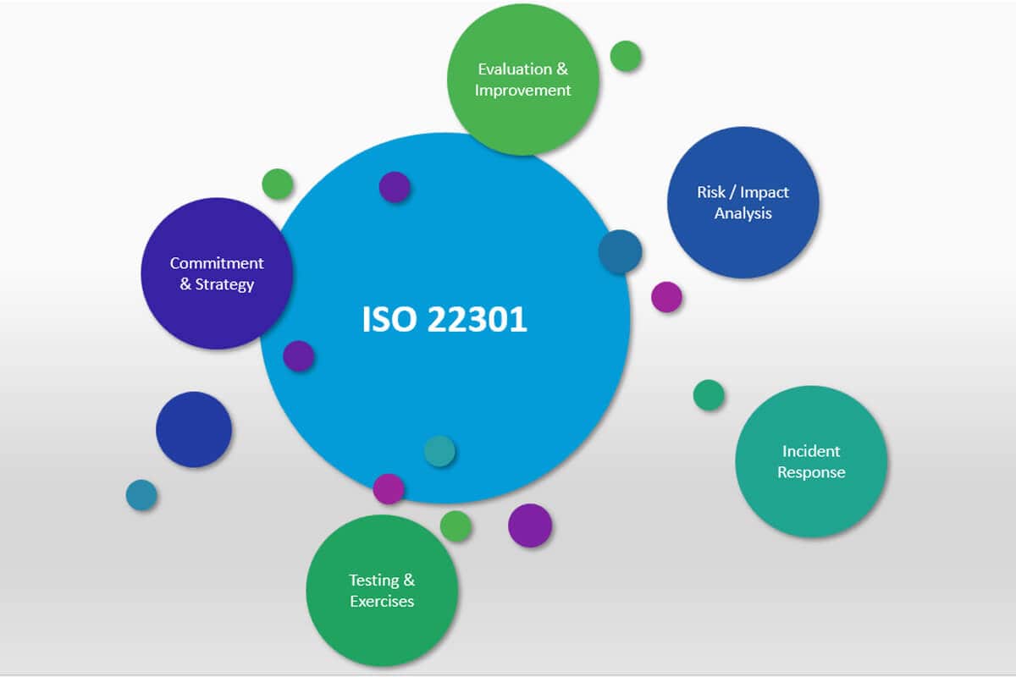Select the purple dot inside the ISO circle top
Screen dimensions: 1016x677
395,187
